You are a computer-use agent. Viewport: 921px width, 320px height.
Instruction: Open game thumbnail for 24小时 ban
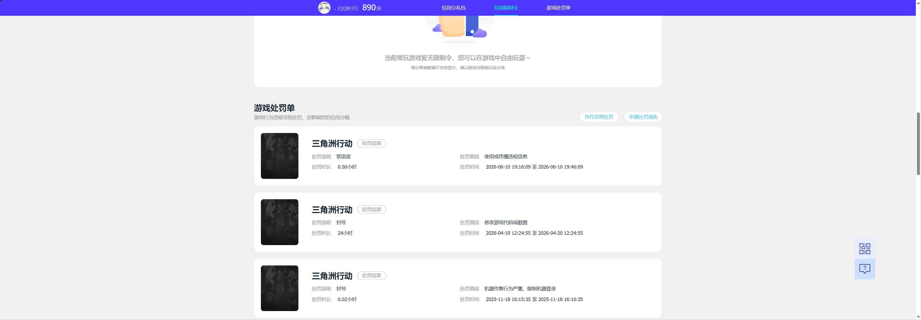tap(280, 222)
